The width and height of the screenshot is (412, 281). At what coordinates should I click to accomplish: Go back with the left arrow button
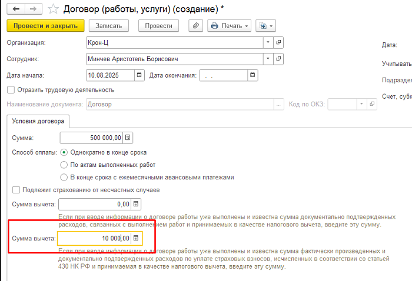tap(16, 9)
